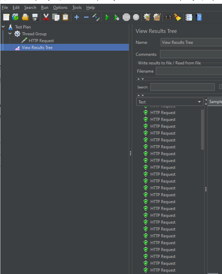Open the Options menu
This screenshot has height=274, width=222.
pyautogui.click(x=60, y=8)
